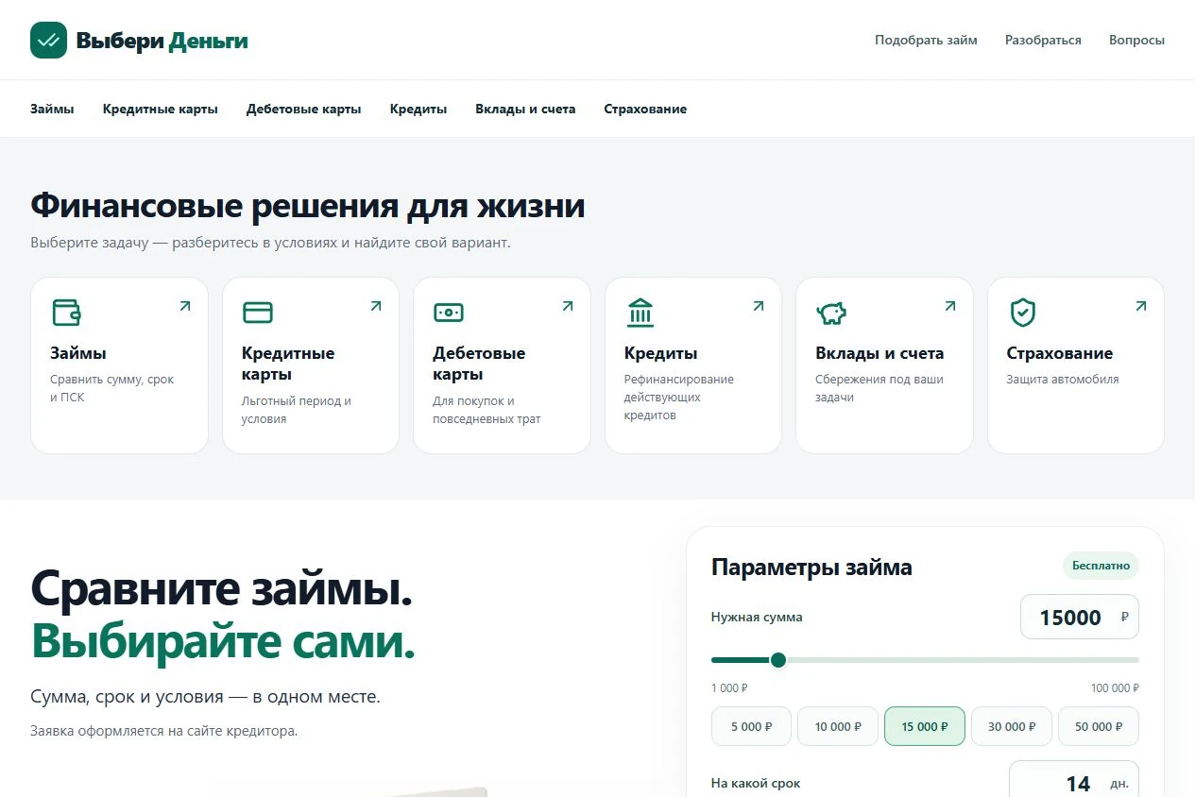Click the arrow icon on Вклады и счета card
This screenshot has width=1195, height=797.
pos(949,306)
